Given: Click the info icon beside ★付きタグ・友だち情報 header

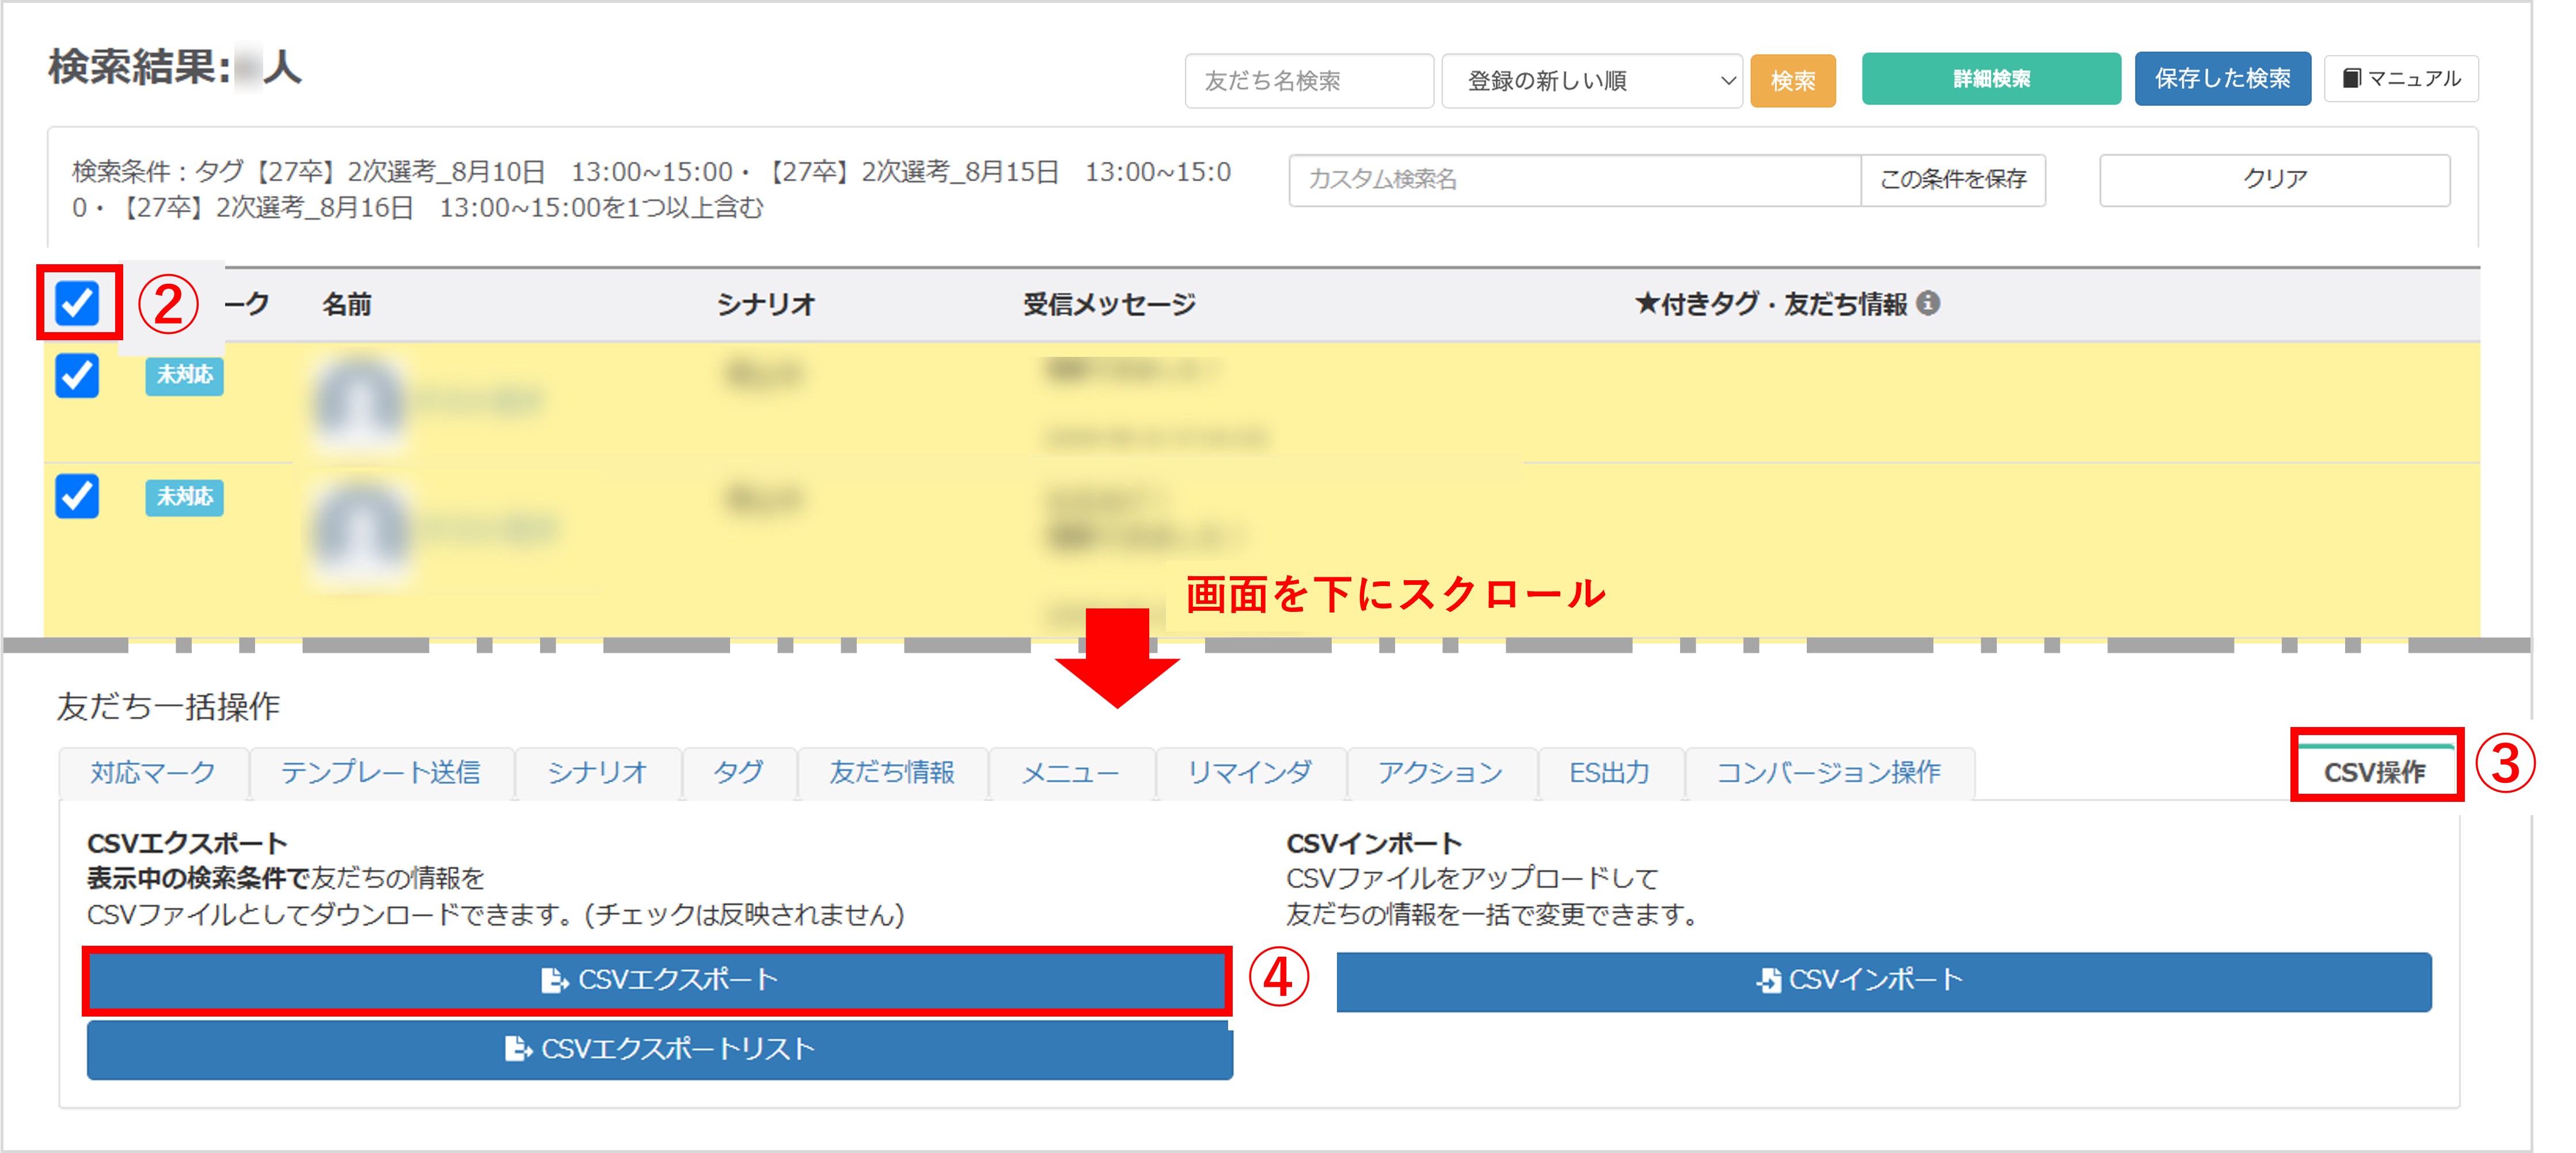Looking at the screenshot, I should point(1929,303).
